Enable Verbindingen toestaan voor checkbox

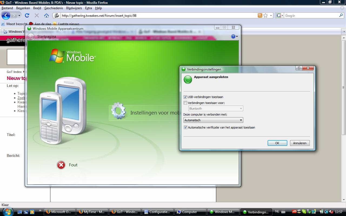185,103
